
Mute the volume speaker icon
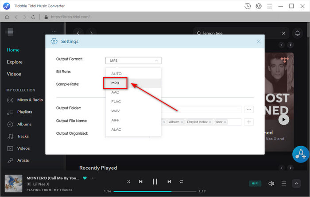[271, 184]
